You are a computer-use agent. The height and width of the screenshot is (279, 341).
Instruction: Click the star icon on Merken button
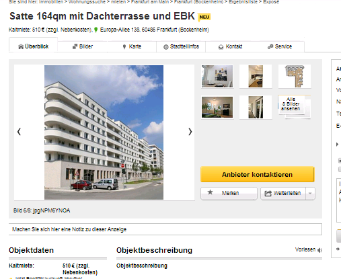210,192
